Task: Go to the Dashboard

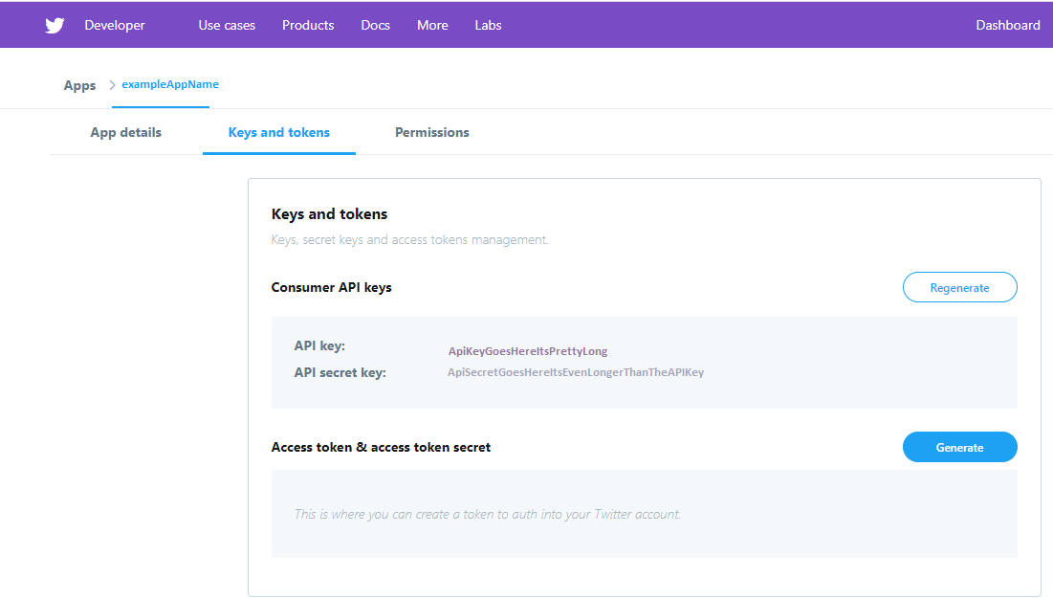Action: click(x=1007, y=26)
